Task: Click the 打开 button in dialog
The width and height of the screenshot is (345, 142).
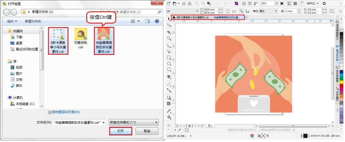Action: (121, 131)
